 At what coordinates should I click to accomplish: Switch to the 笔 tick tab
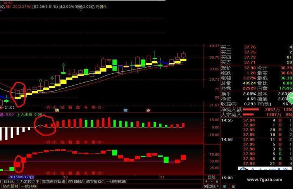pyautogui.click(x=224, y=186)
